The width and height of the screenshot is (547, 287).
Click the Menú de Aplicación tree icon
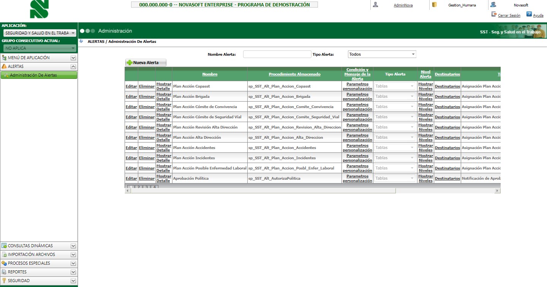(4, 58)
